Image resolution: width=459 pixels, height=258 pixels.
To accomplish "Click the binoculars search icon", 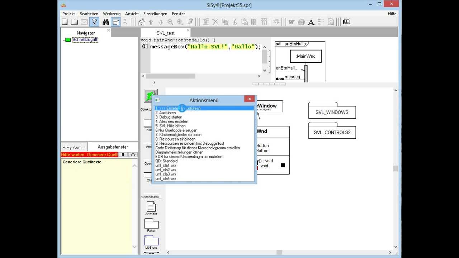I will click(106, 22).
